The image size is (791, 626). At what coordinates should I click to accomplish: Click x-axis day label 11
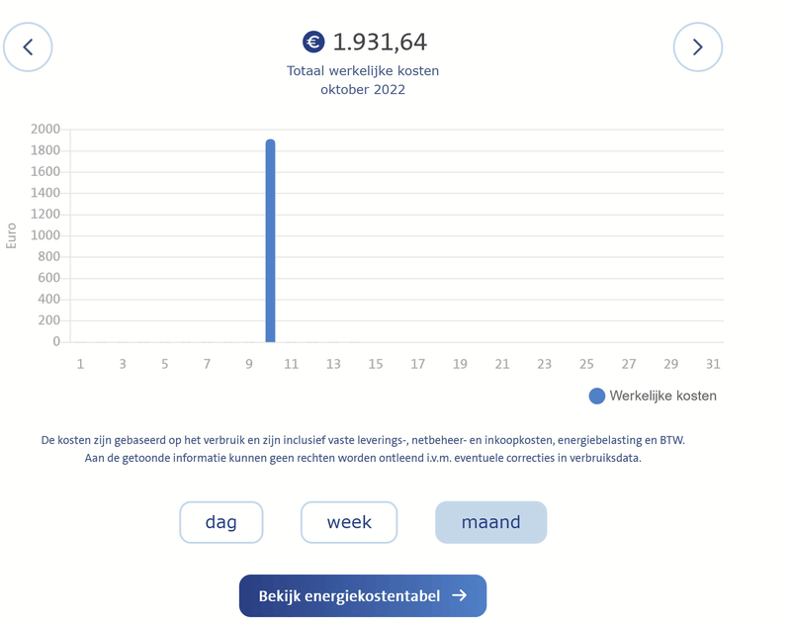(x=291, y=364)
